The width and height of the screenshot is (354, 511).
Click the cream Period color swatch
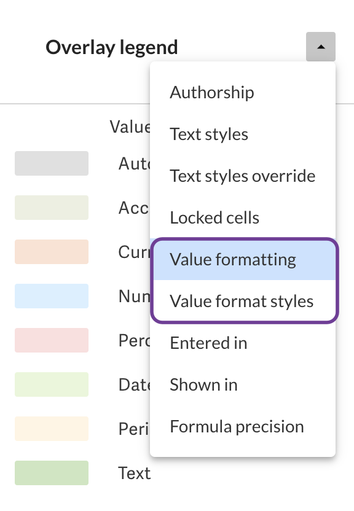click(51, 429)
